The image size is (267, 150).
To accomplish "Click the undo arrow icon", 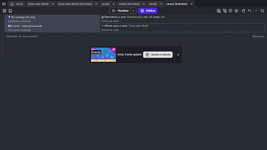I will click(250, 11).
